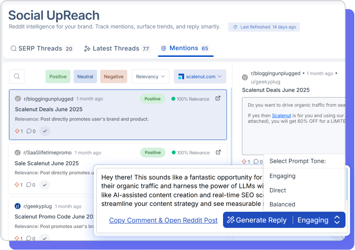Follow the Scalenut link in post body

[281, 116]
